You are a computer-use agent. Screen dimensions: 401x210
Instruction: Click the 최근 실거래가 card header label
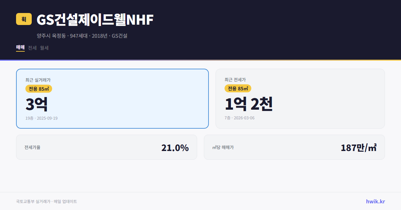(37, 80)
